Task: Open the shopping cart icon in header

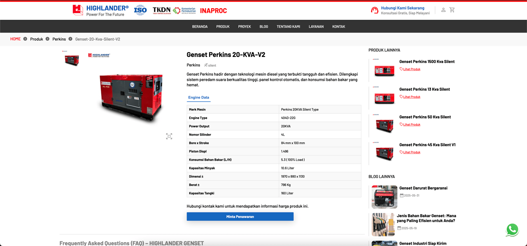Action: click(x=452, y=9)
